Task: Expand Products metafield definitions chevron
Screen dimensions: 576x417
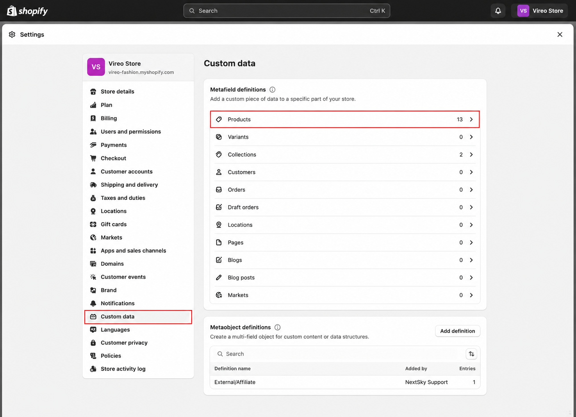Action: tap(471, 119)
